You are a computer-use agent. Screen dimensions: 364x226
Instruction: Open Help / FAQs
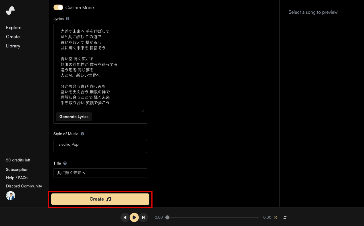click(17, 177)
